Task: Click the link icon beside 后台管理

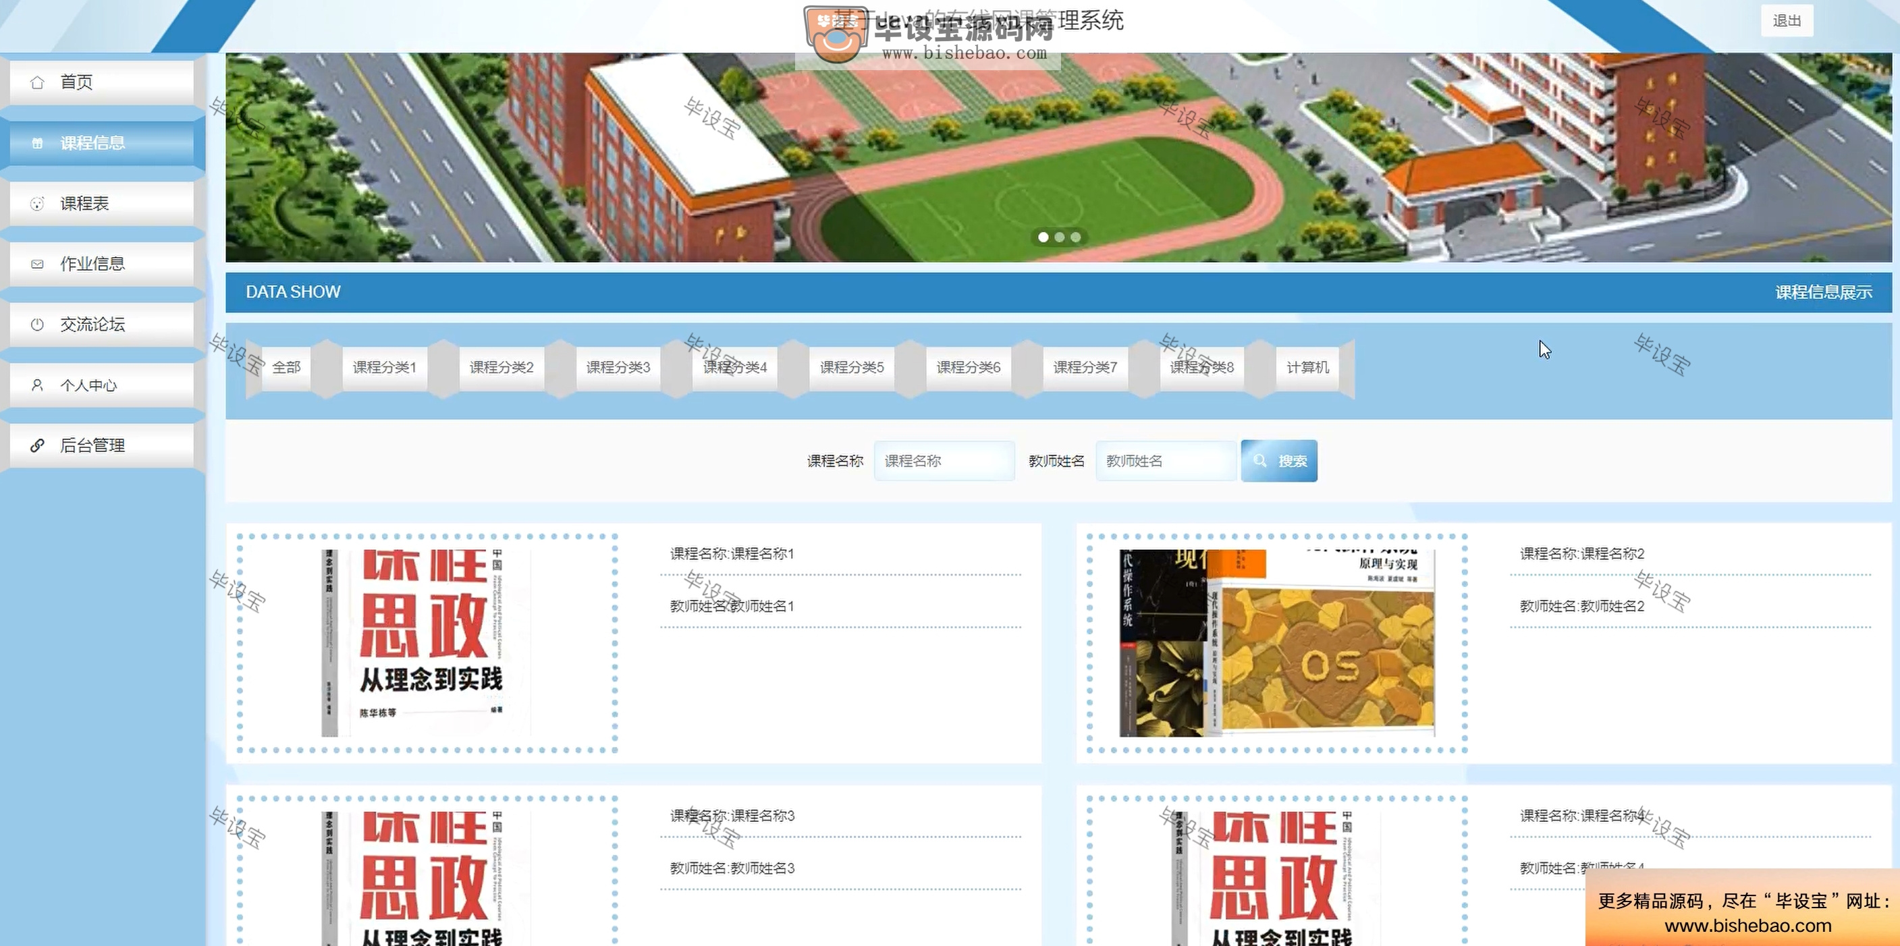Action: pos(37,445)
